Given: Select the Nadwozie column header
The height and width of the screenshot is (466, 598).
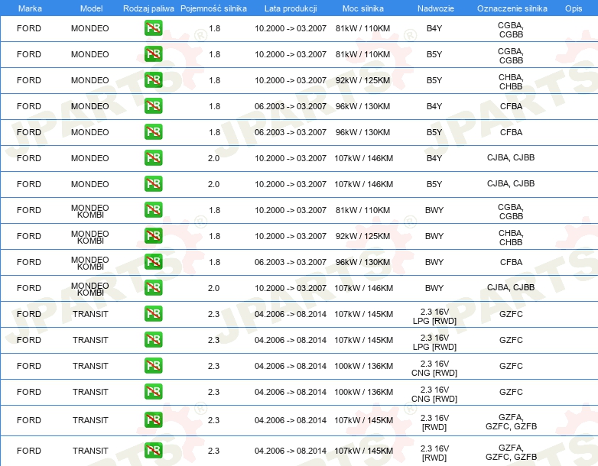Looking at the screenshot, I should pos(436,8).
